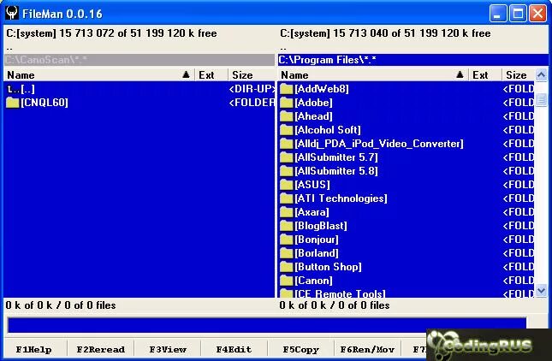Click the ASUS folder icon
The width and height of the screenshot is (552, 361).
point(286,185)
